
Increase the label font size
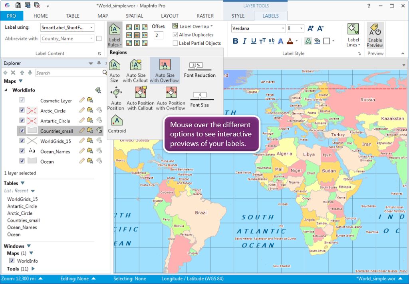(310, 28)
